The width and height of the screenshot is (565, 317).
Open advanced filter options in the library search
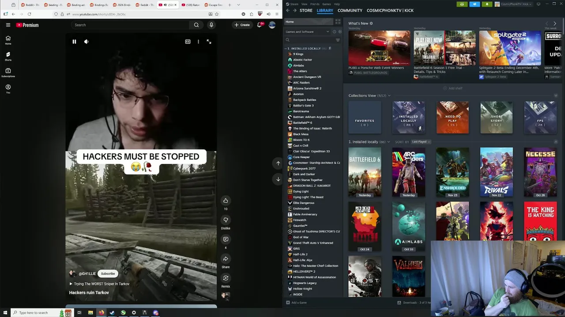click(338, 40)
